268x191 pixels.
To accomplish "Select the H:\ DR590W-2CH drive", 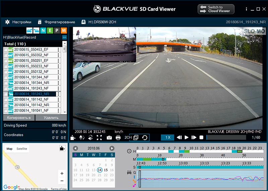I will tap(98, 22).
